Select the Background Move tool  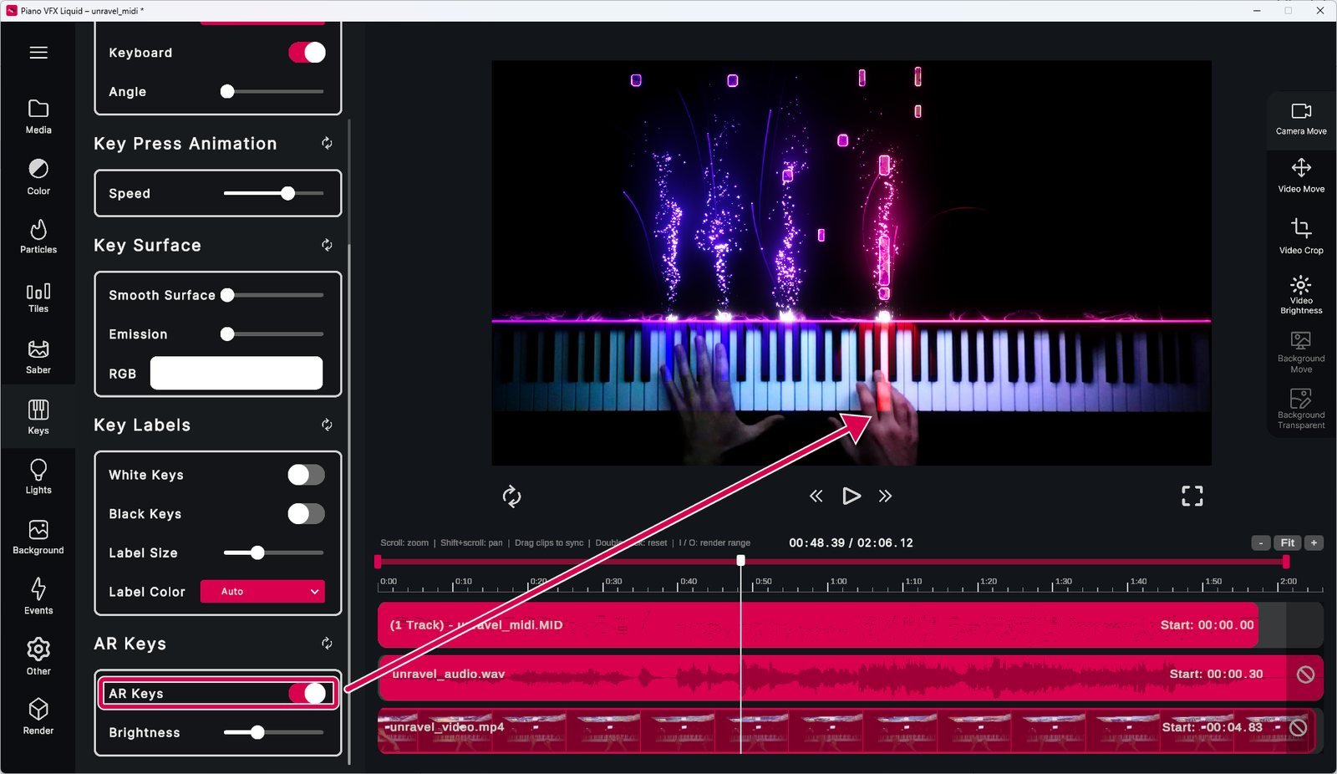pos(1301,352)
